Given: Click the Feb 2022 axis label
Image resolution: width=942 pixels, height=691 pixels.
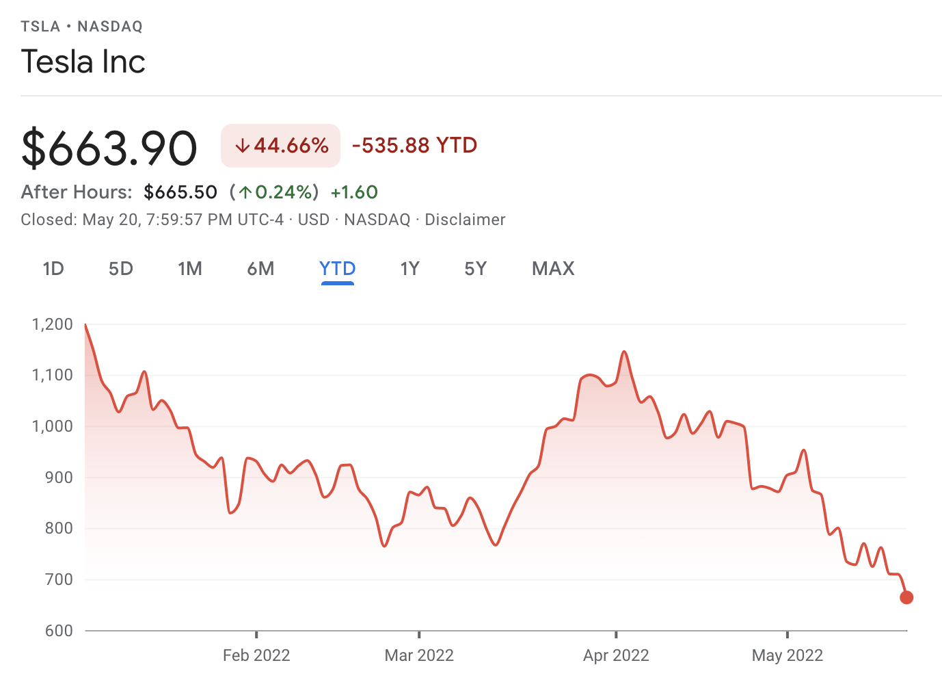Looking at the screenshot, I should click(256, 655).
